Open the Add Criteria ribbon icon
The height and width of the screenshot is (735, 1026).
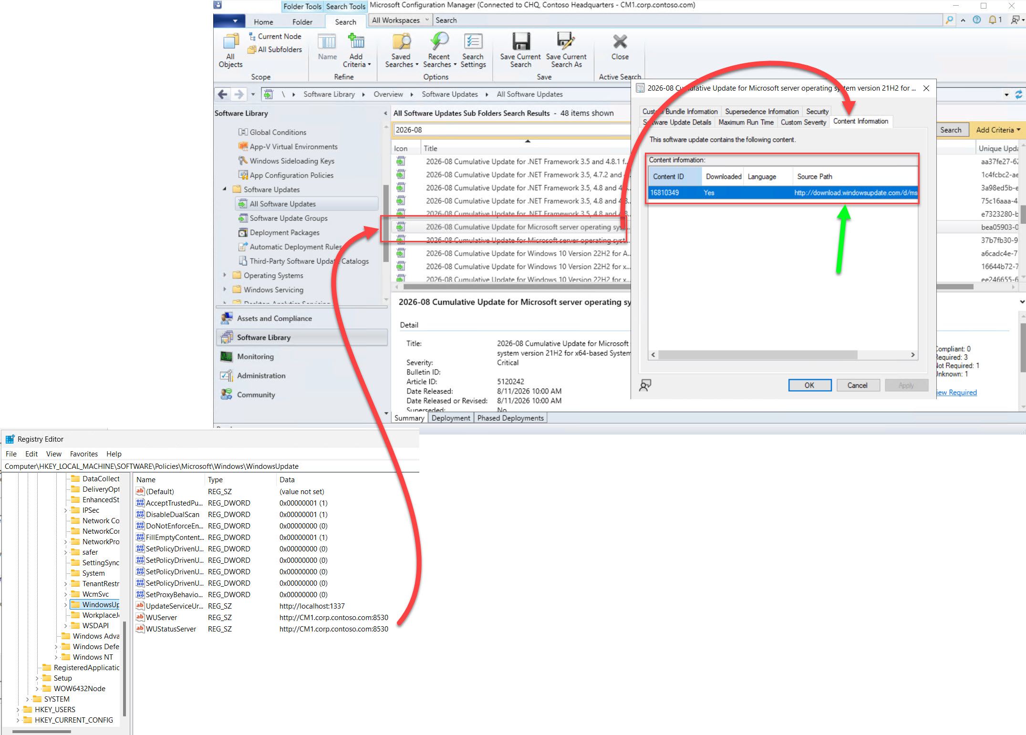[356, 51]
